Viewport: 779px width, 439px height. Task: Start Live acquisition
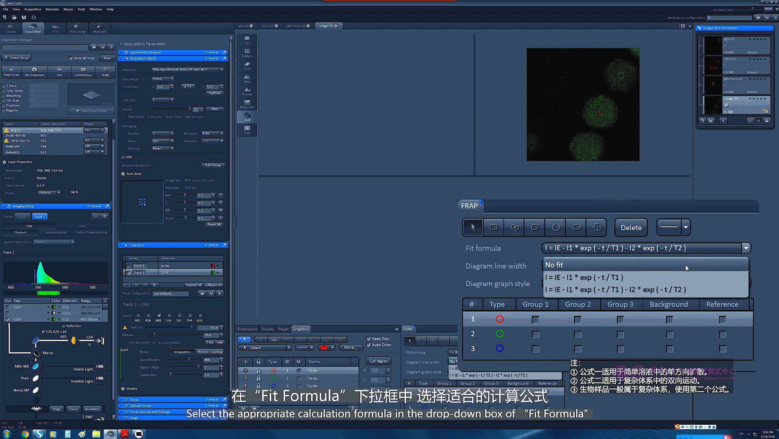coord(59,72)
